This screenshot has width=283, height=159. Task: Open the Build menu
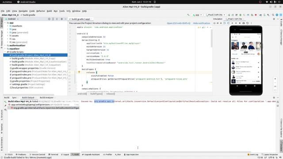(x=49, y=11)
